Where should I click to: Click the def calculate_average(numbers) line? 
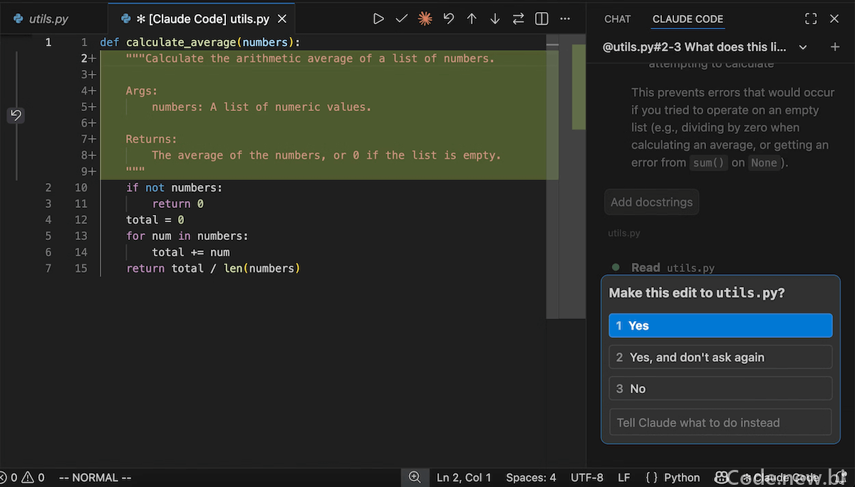tap(200, 42)
